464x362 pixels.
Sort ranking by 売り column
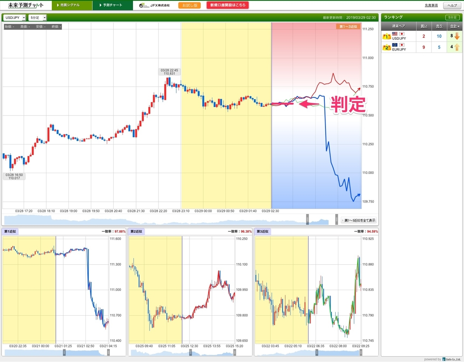pos(439,26)
